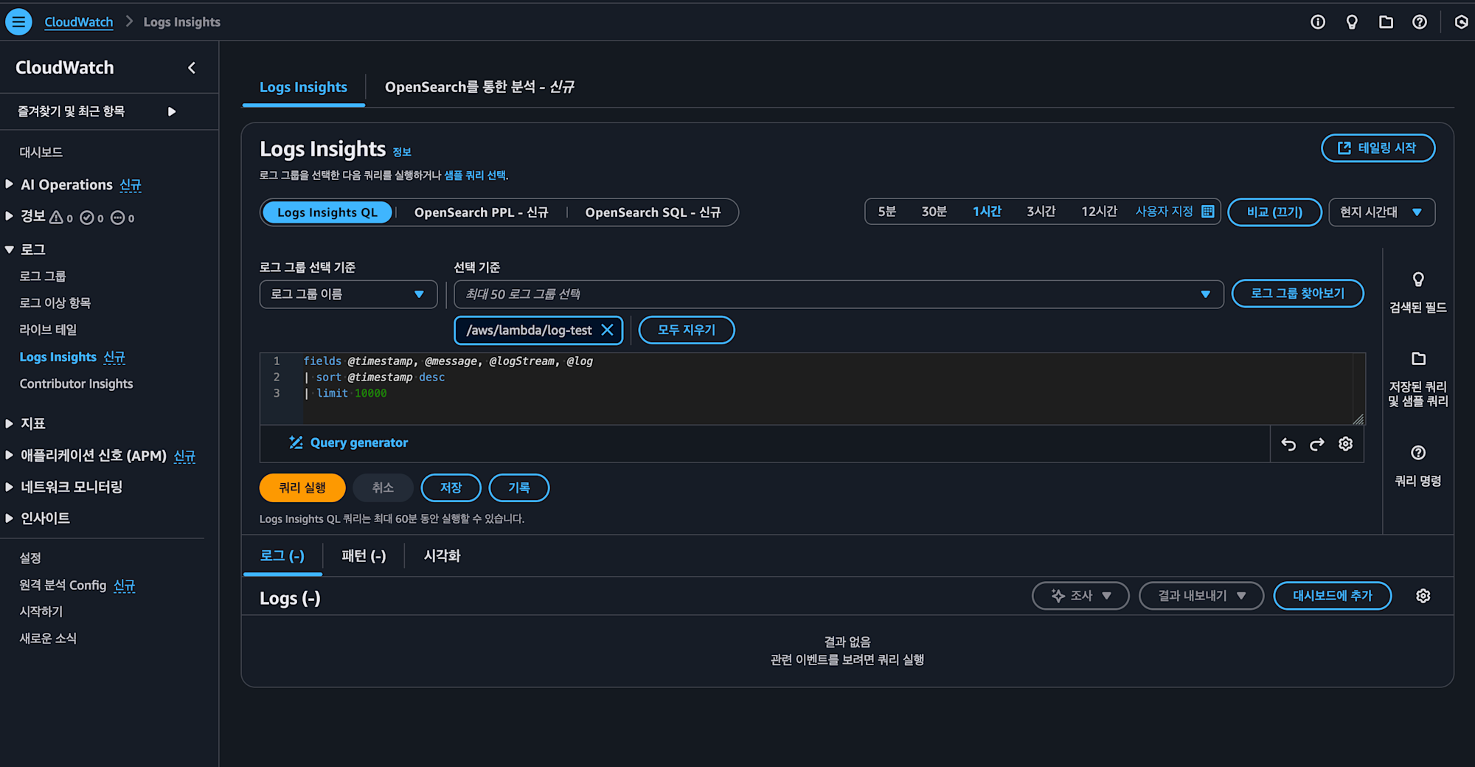Remove the /aws/lambda/log-test log group chip
The width and height of the screenshot is (1475, 767).
pos(607,330)
